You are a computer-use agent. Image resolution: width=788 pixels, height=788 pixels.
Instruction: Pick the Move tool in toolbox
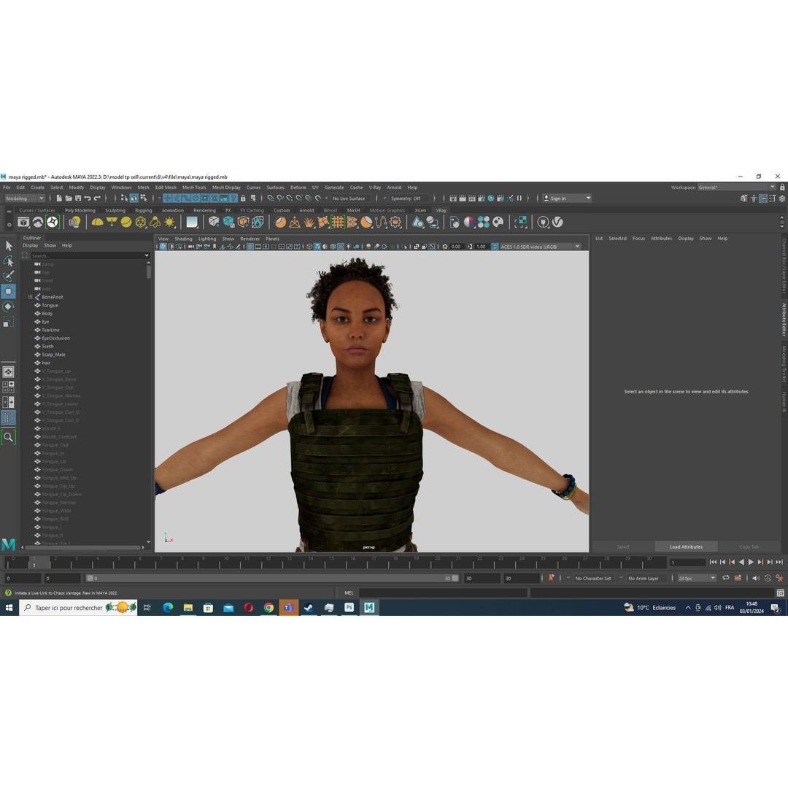[x=9, y=291]
